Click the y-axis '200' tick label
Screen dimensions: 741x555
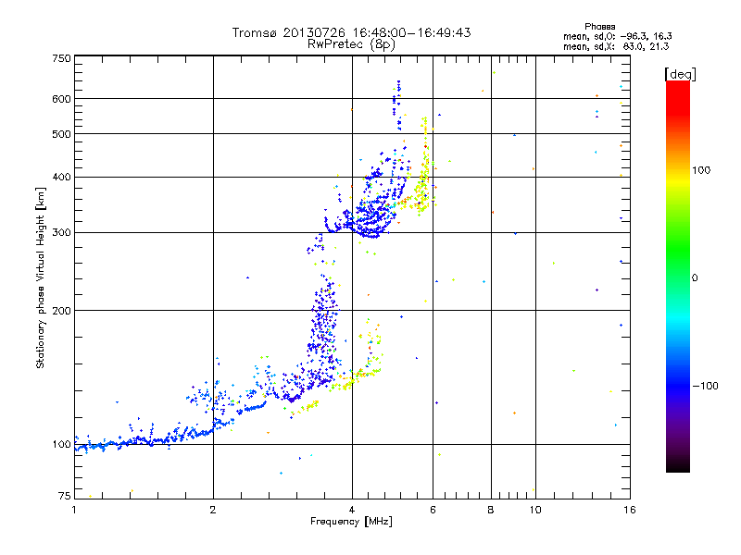pyautogui.click(x=61, y=311)
